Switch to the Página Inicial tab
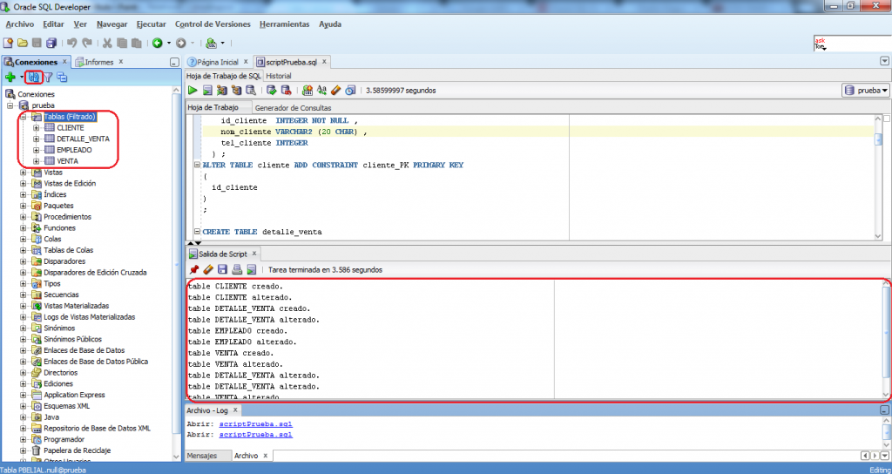The width and height of the screenshot is (892, 474). pyautogui.click(x=217, y=62)
